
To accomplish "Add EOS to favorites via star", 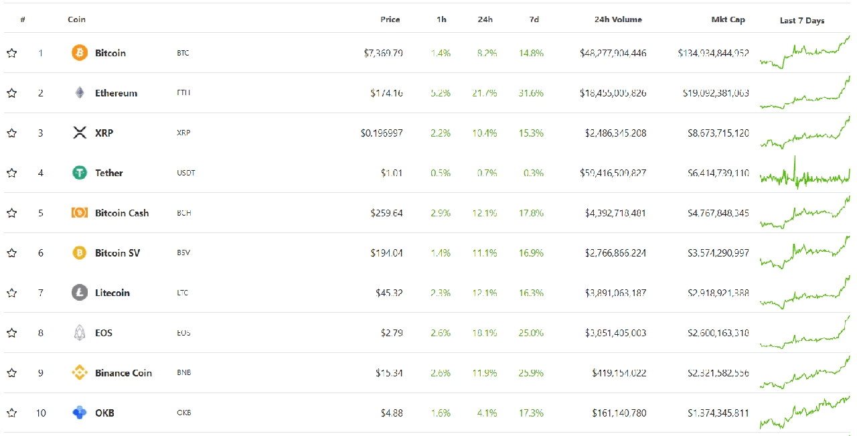I will (11, 333).
